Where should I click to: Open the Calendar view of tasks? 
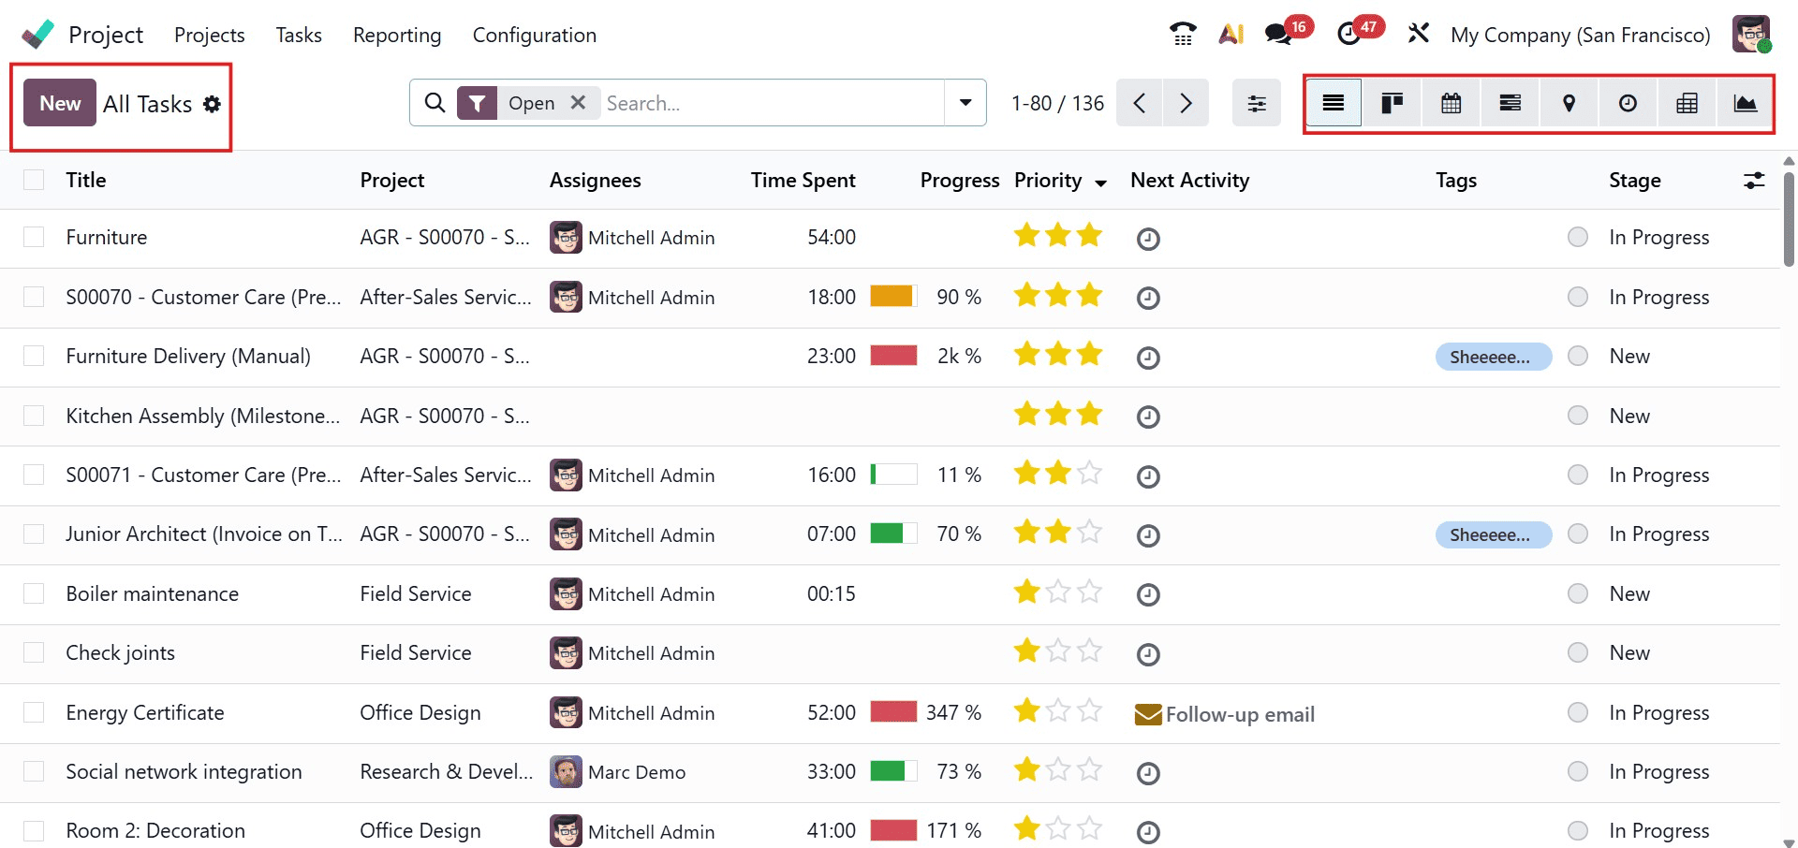coord(1451,103)
